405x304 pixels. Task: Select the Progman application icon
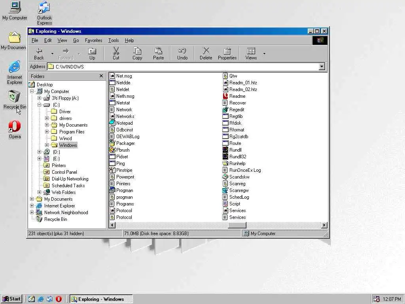[x=112, y=190]
